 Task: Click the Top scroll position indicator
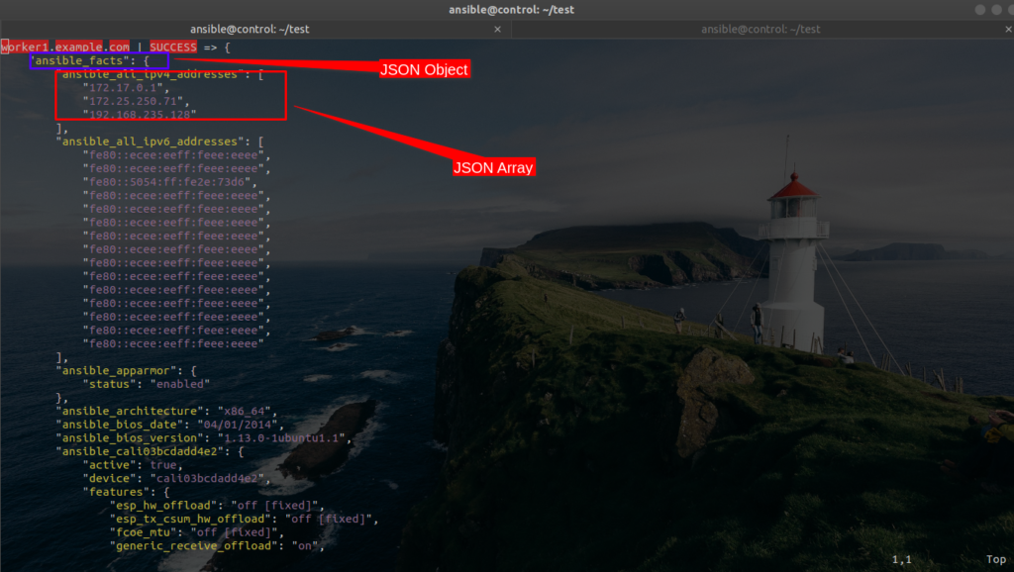tap(996, 560)
